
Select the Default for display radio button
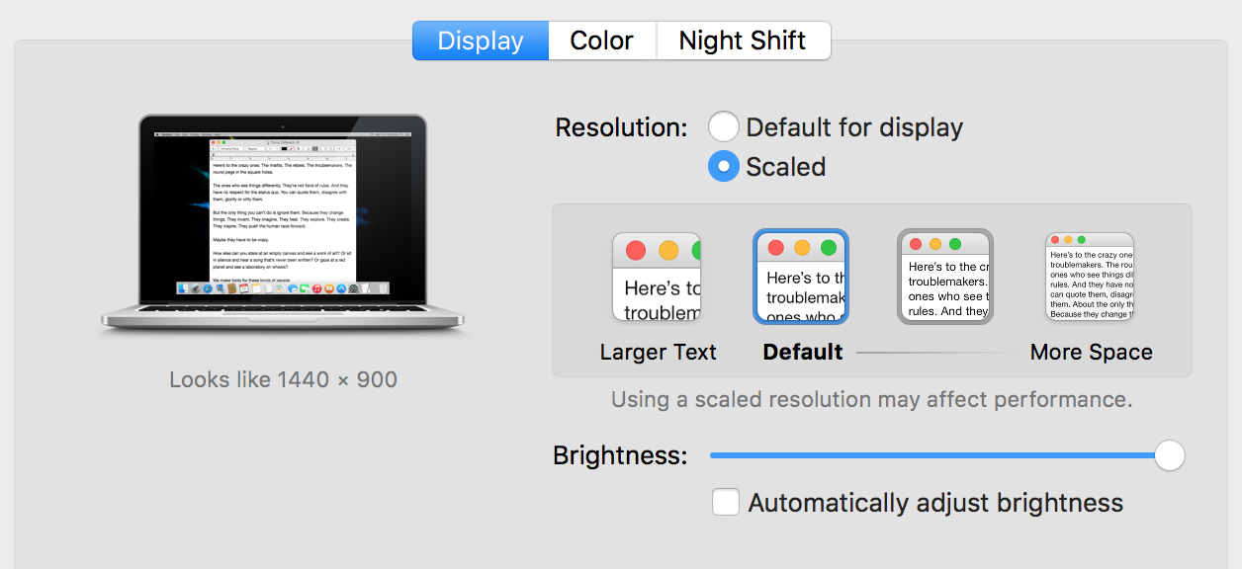[723, 127]
